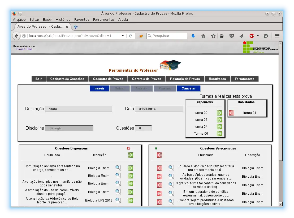
Task: Open Pocket icon in toolbar
Action: coord(232,36)
